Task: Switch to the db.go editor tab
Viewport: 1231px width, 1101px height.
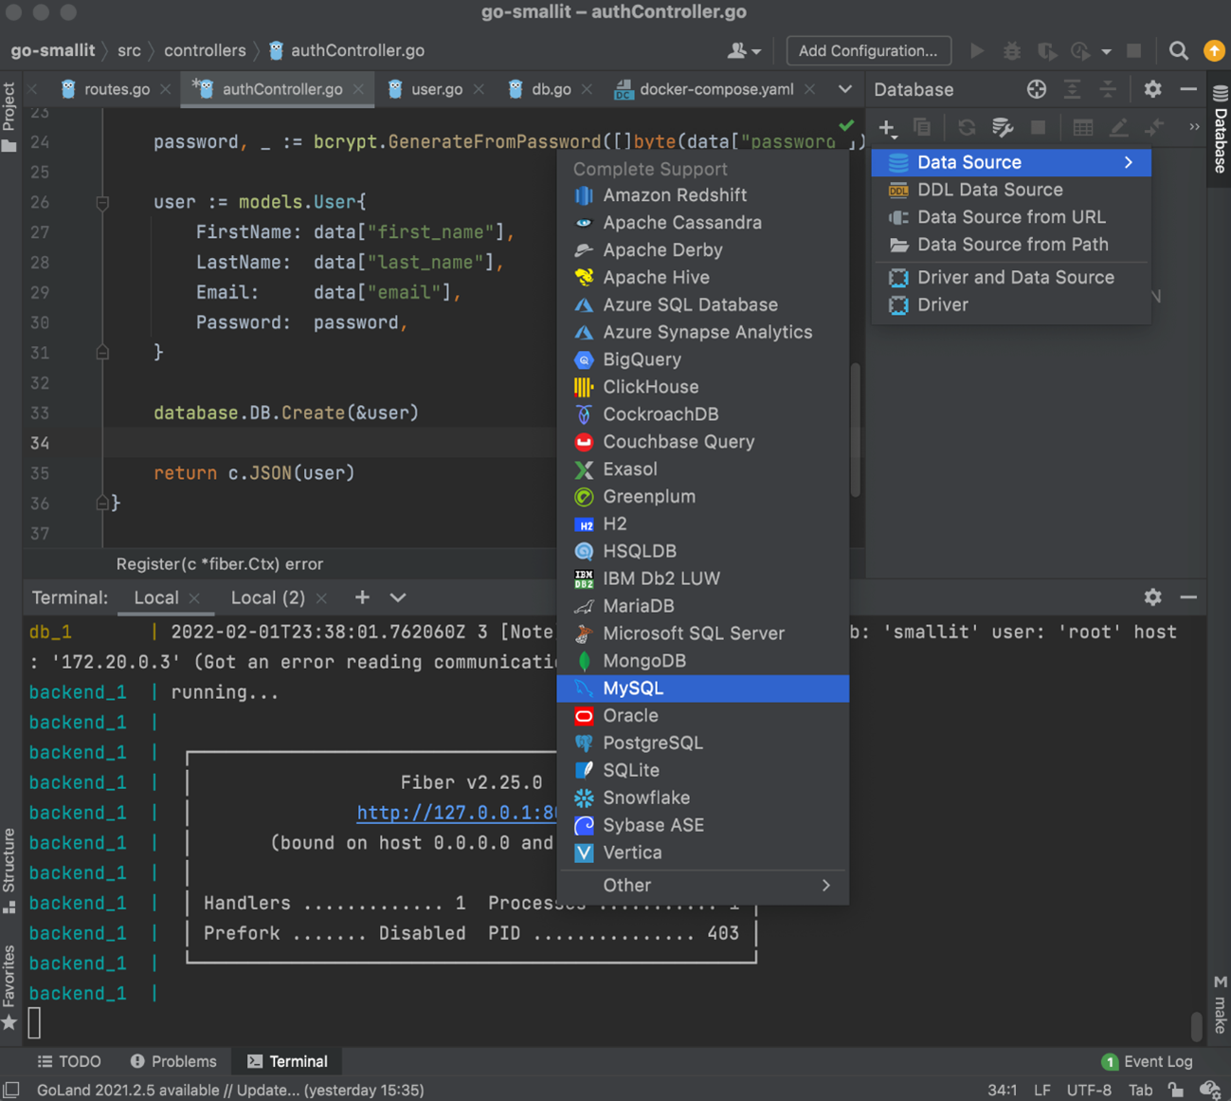Action: click(x=550, y=89)
